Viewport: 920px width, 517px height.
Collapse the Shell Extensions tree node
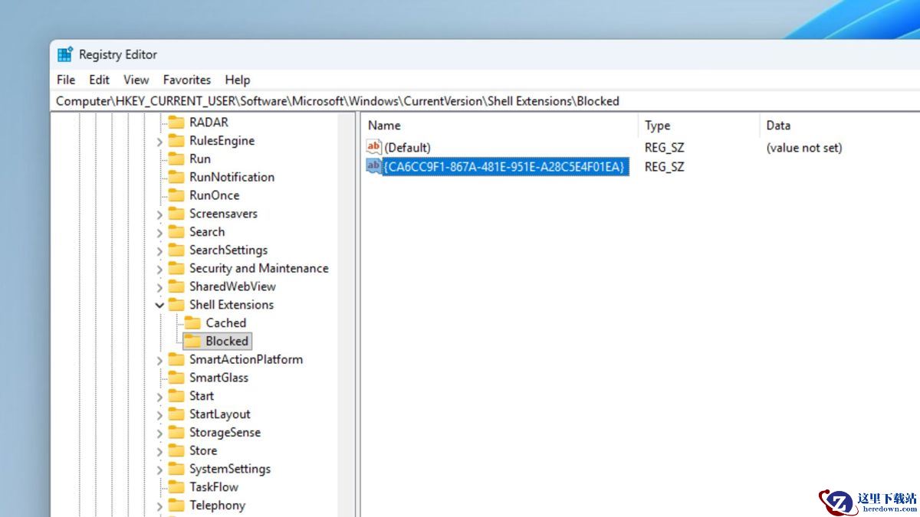159,305
